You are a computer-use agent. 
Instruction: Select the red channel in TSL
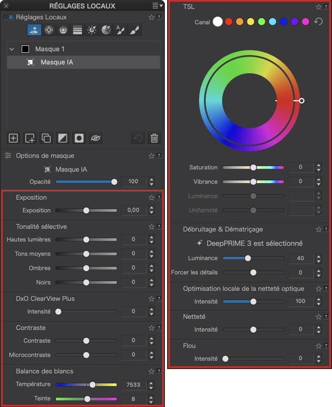[229, 22]
